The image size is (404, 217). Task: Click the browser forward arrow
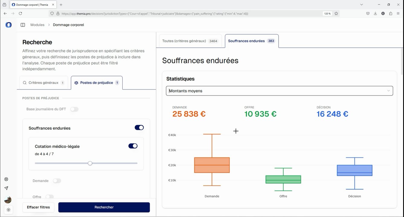pyautogui.click(x=13, y=14)
